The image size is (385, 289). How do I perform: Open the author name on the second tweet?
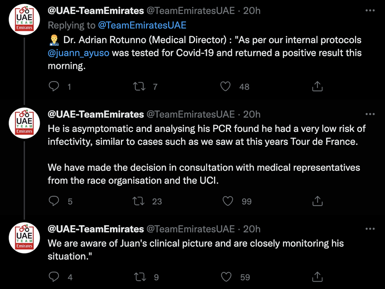tap(96, 114)
